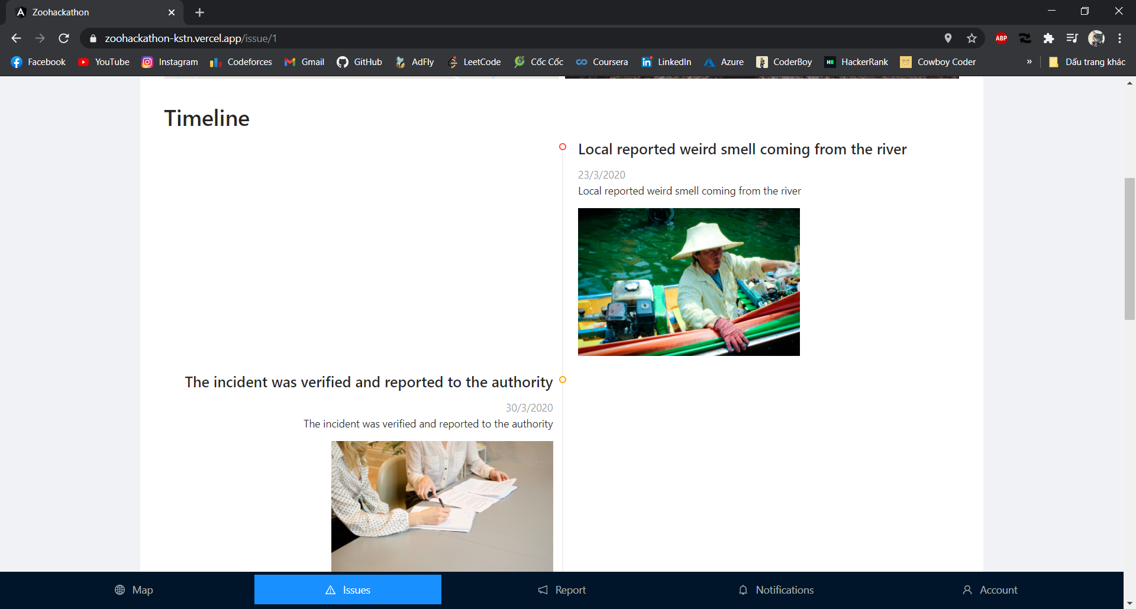Click the scrollbar down arrow
The width and height of the screenshot is (1136, 609).
pyautogui.click(x=1129, y=603)
